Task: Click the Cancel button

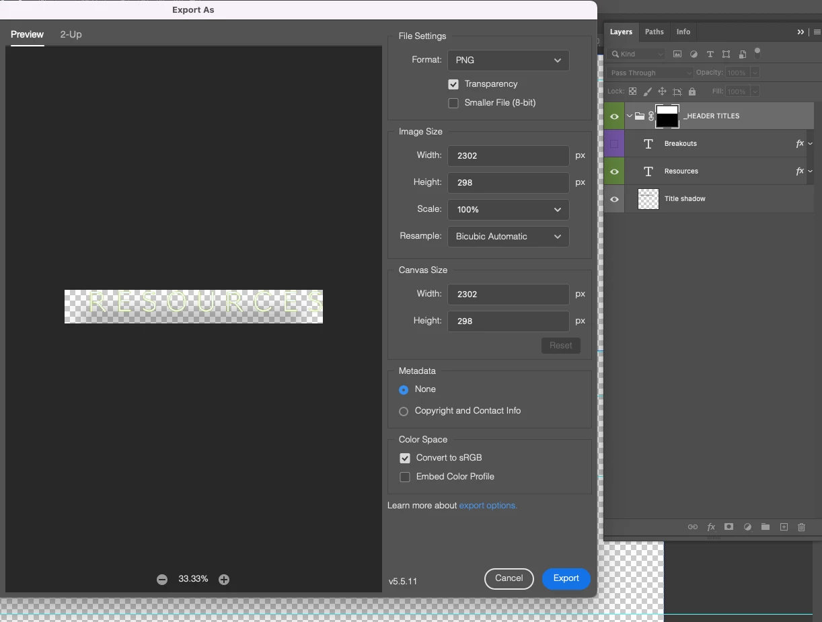Action: (x=509, y=578)
